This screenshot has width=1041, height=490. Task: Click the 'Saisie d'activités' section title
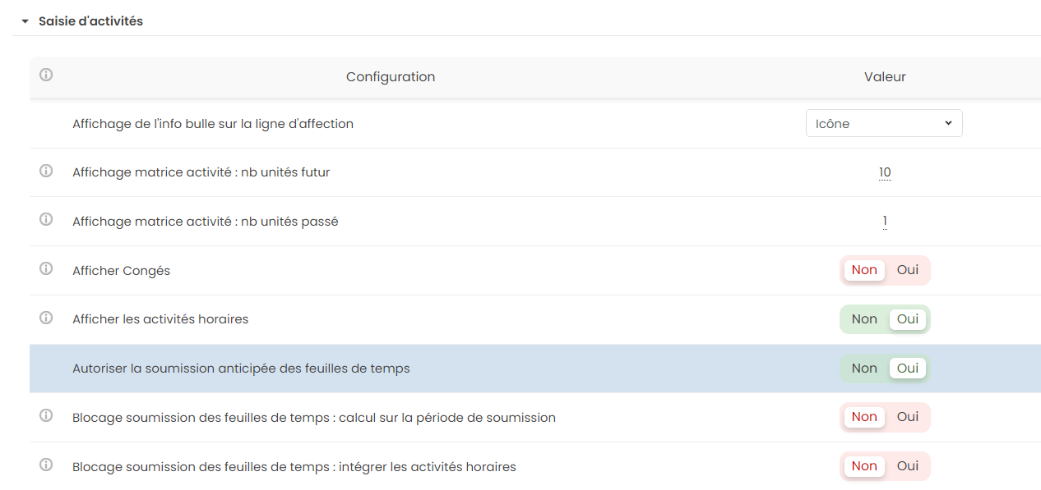click(x=90, y=21)
